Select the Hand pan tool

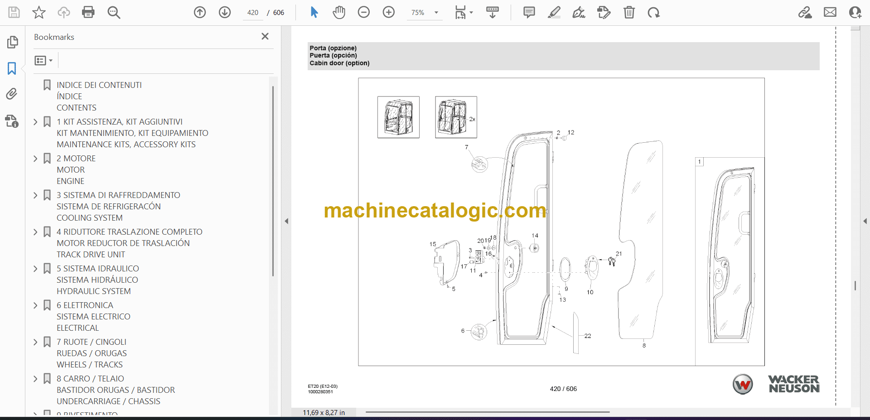click(x=338, y=12)
